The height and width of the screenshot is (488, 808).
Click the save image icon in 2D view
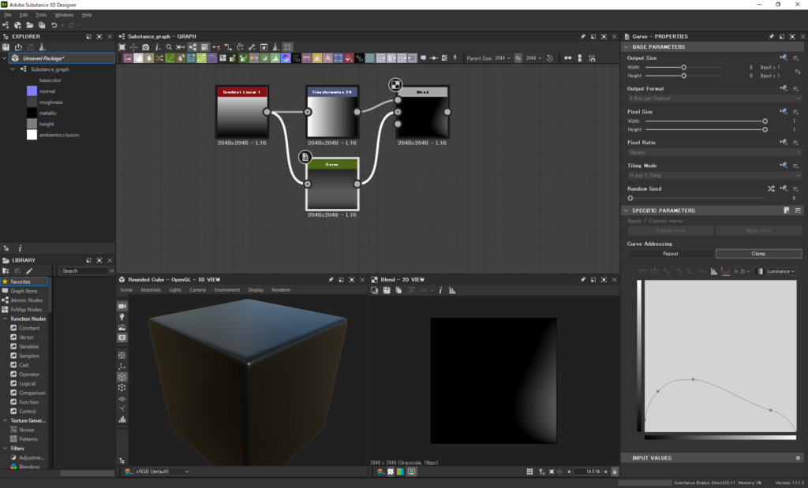point(387,290)
